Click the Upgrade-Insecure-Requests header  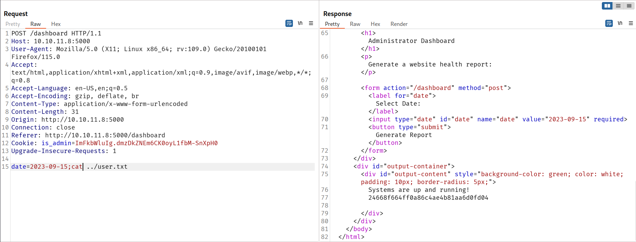click(64, 151)
